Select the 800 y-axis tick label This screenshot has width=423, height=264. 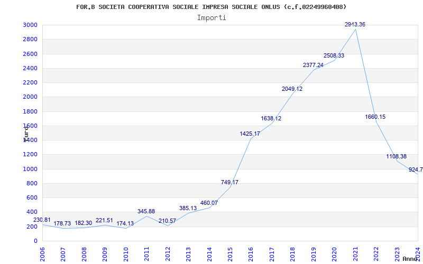(33, 183)
